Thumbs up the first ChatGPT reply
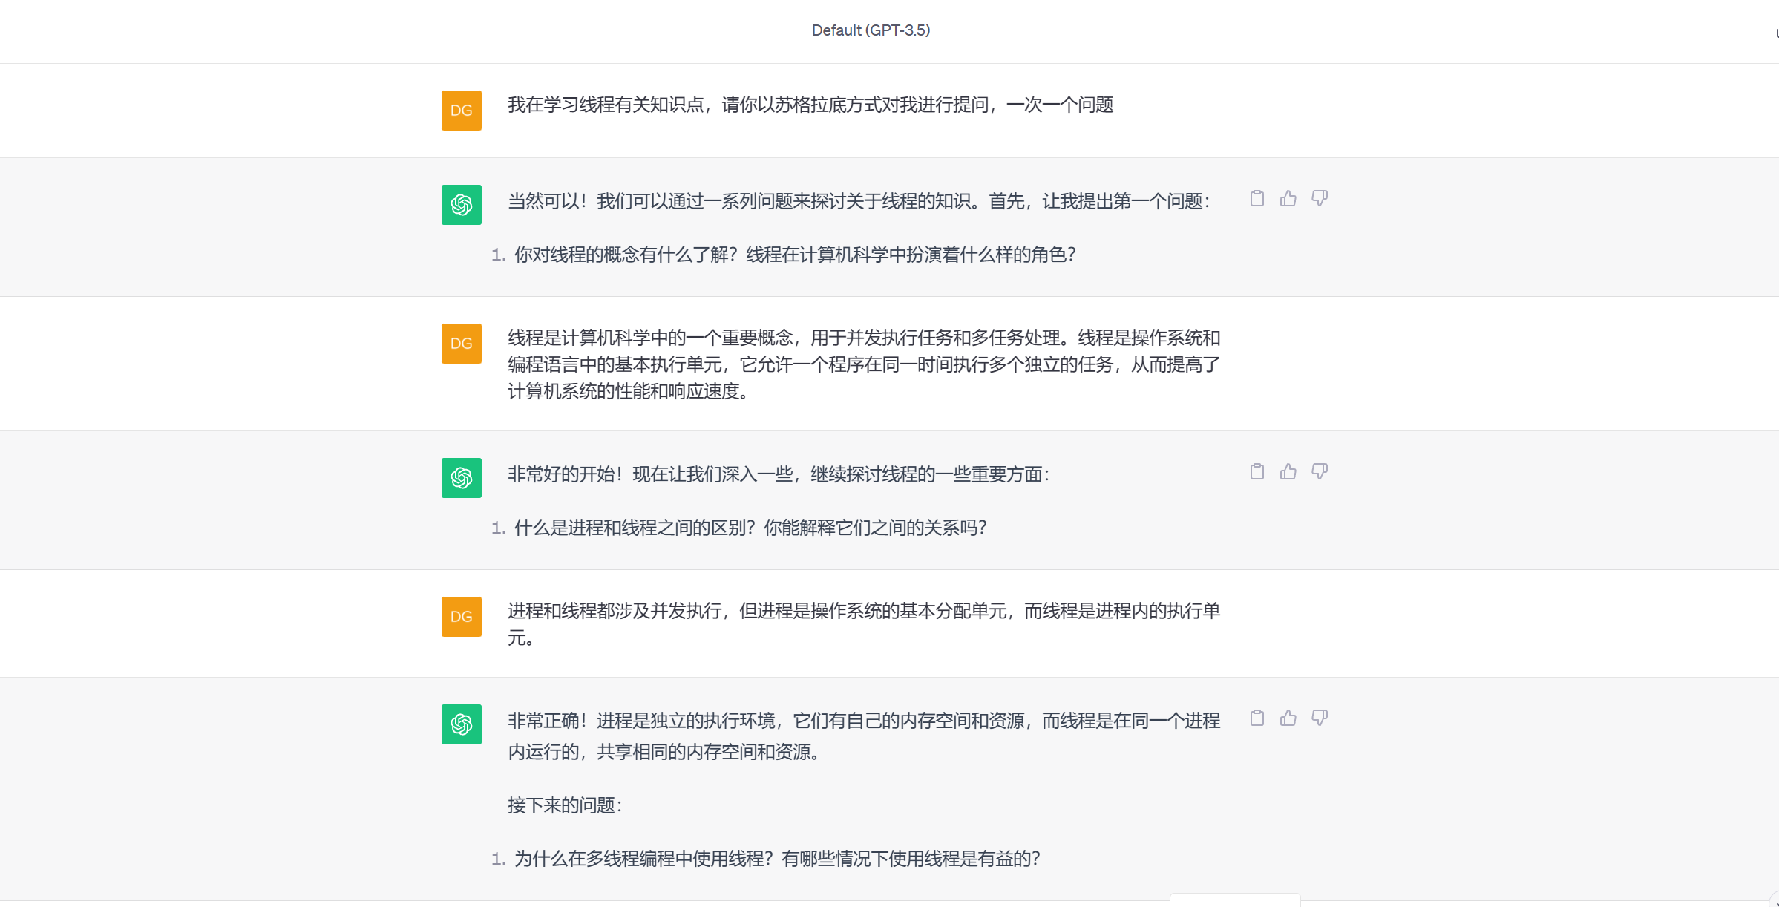The image size is (1779, 907). click(1288, 198)
